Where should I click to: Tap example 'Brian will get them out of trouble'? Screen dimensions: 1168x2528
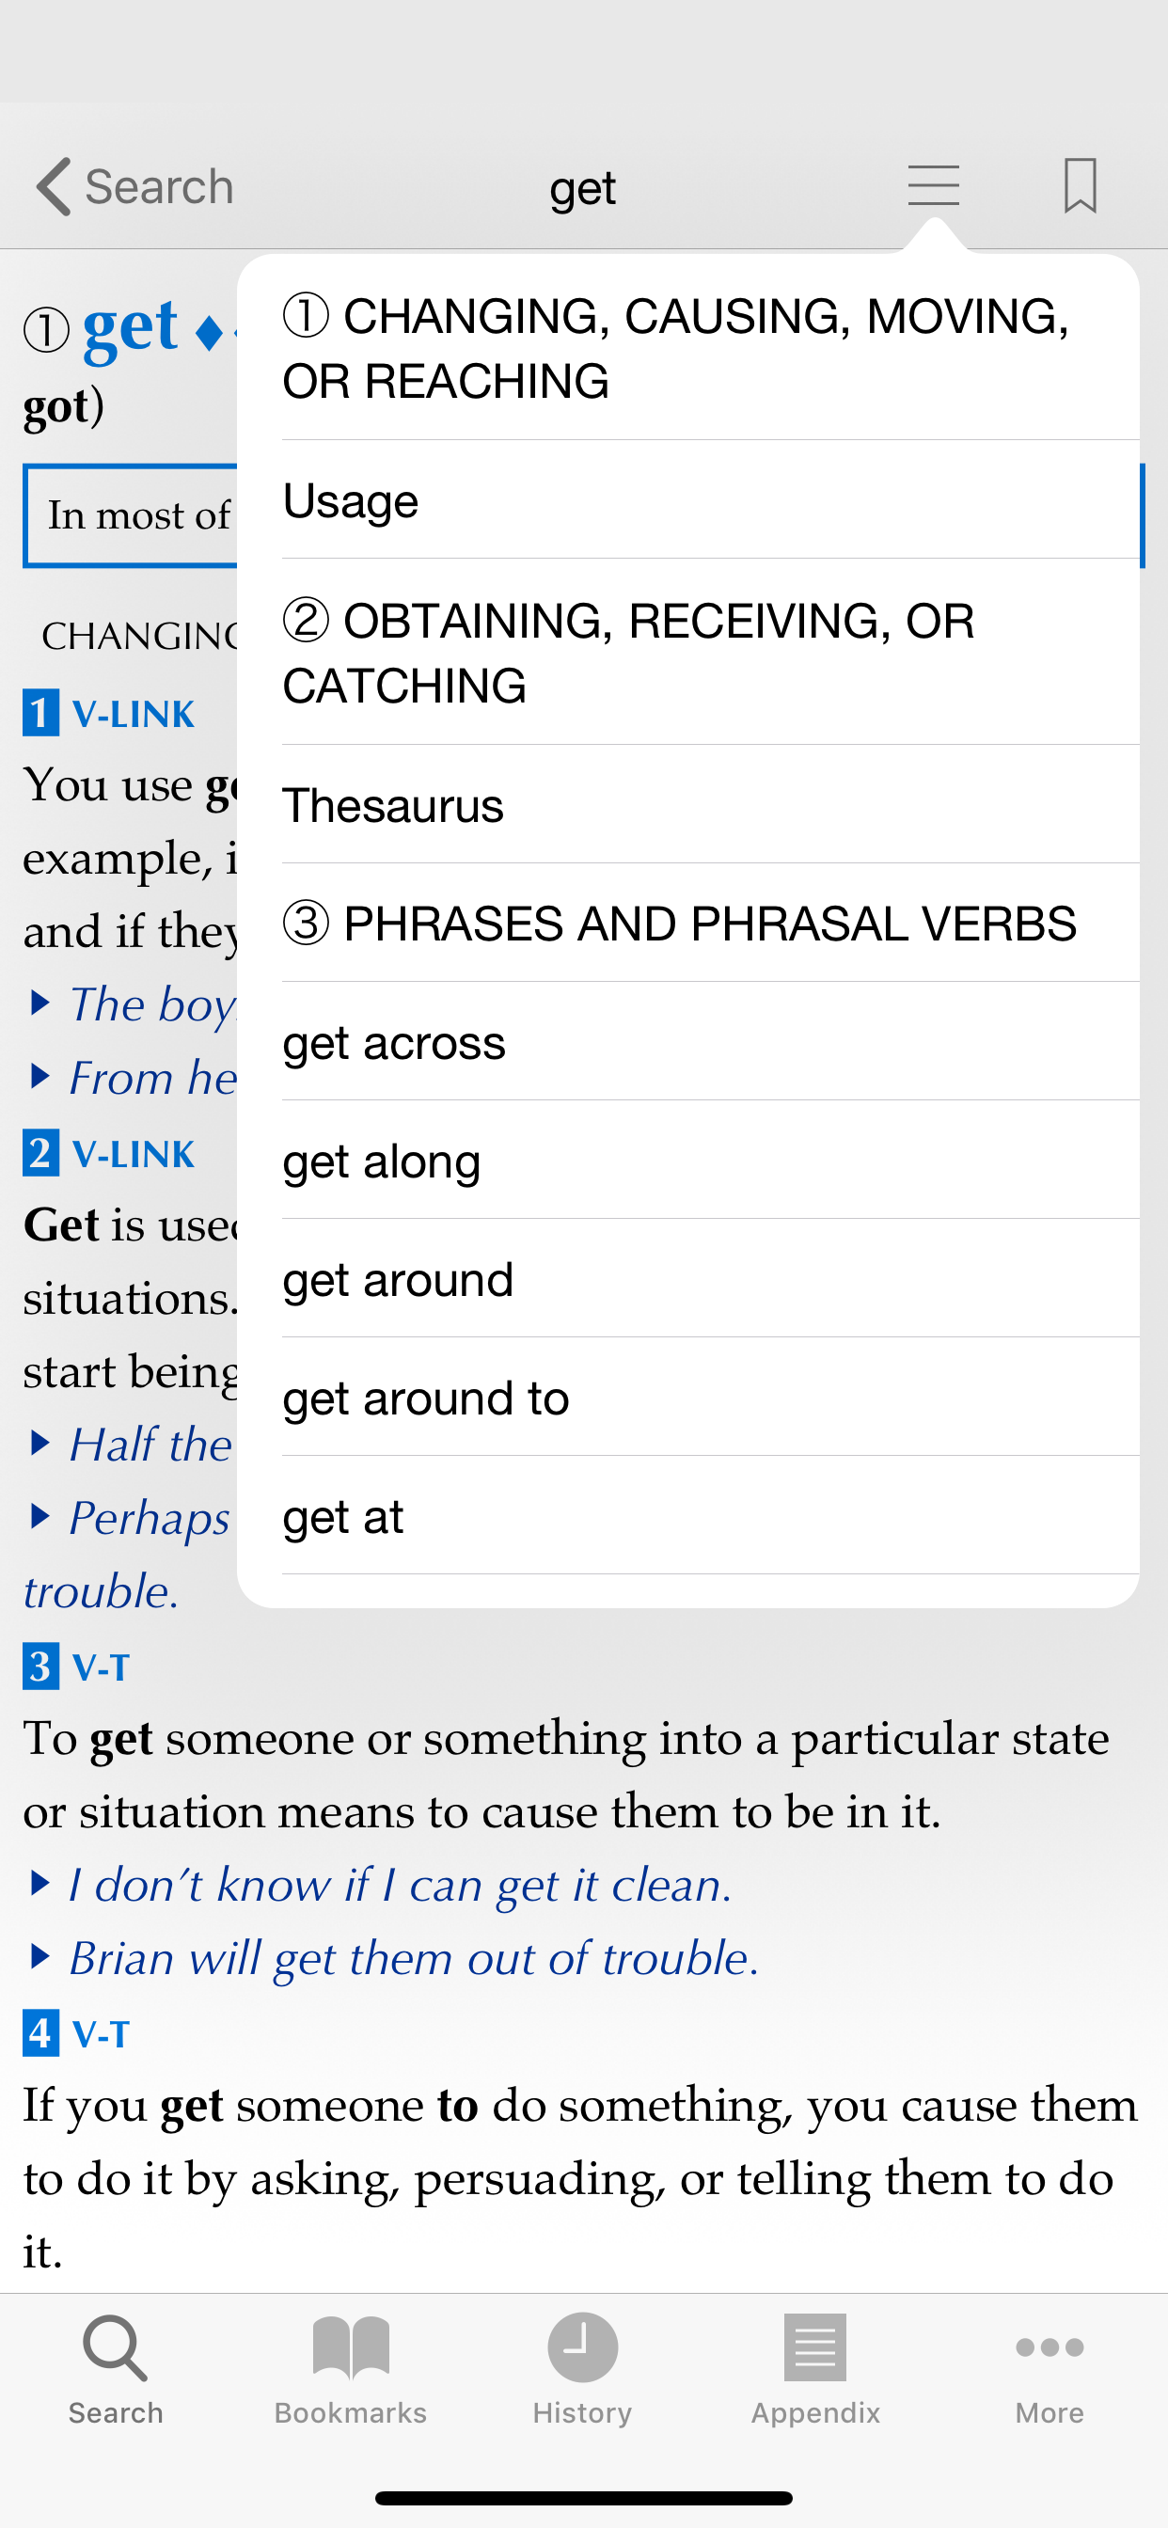414,1958
